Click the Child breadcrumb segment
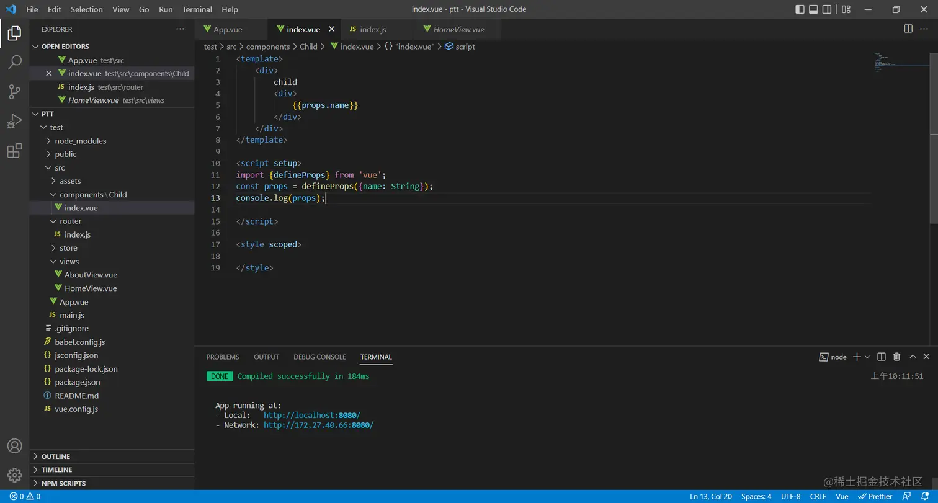 [x=308, y=47]
